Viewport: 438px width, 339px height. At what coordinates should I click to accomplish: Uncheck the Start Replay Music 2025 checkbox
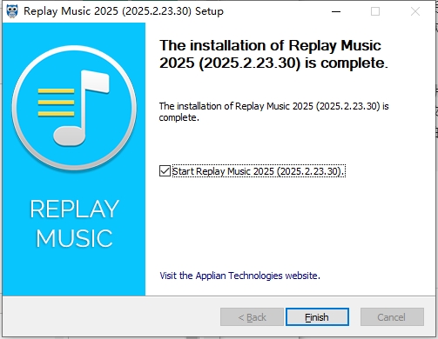pos(165,171)
